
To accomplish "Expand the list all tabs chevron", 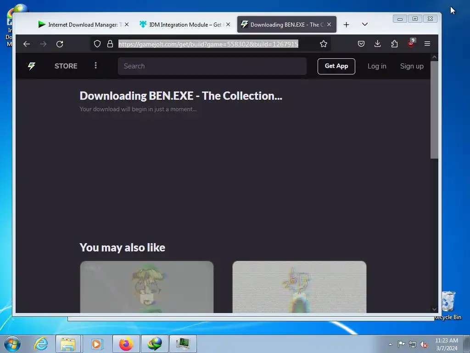I will [365, 24].
